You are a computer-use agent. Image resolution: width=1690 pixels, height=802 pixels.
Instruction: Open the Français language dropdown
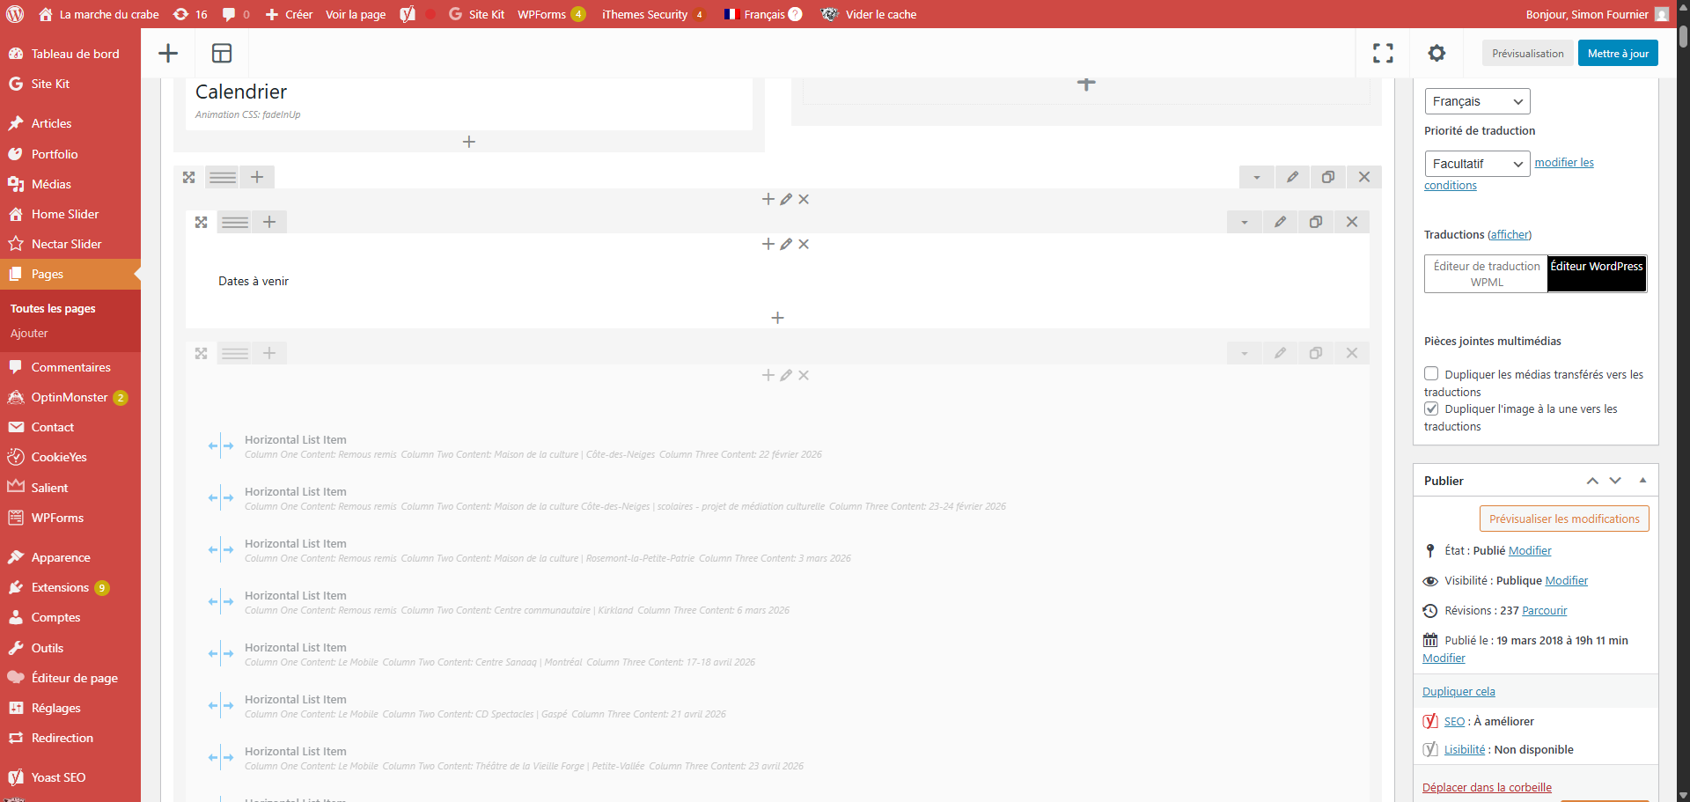(x=1477, y=101)
